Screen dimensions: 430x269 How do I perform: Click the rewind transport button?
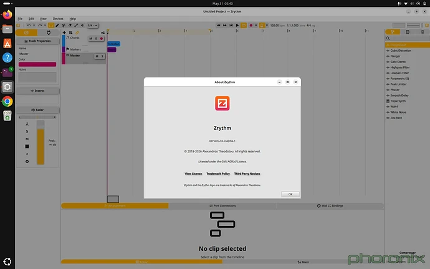pyautogui.click(x=219, y=26)
